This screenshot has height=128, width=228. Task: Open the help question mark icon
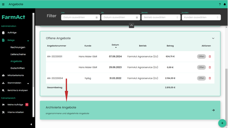[x=220, y=4]
